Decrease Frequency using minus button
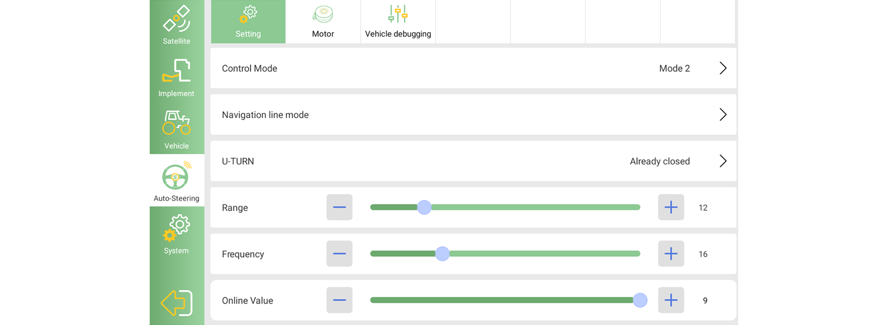Screen dimensions: 889x325 click(340, 254)
